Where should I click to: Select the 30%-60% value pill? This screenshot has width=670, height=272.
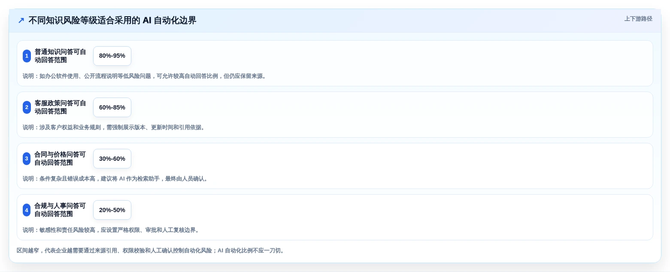[x=112, y=158]
